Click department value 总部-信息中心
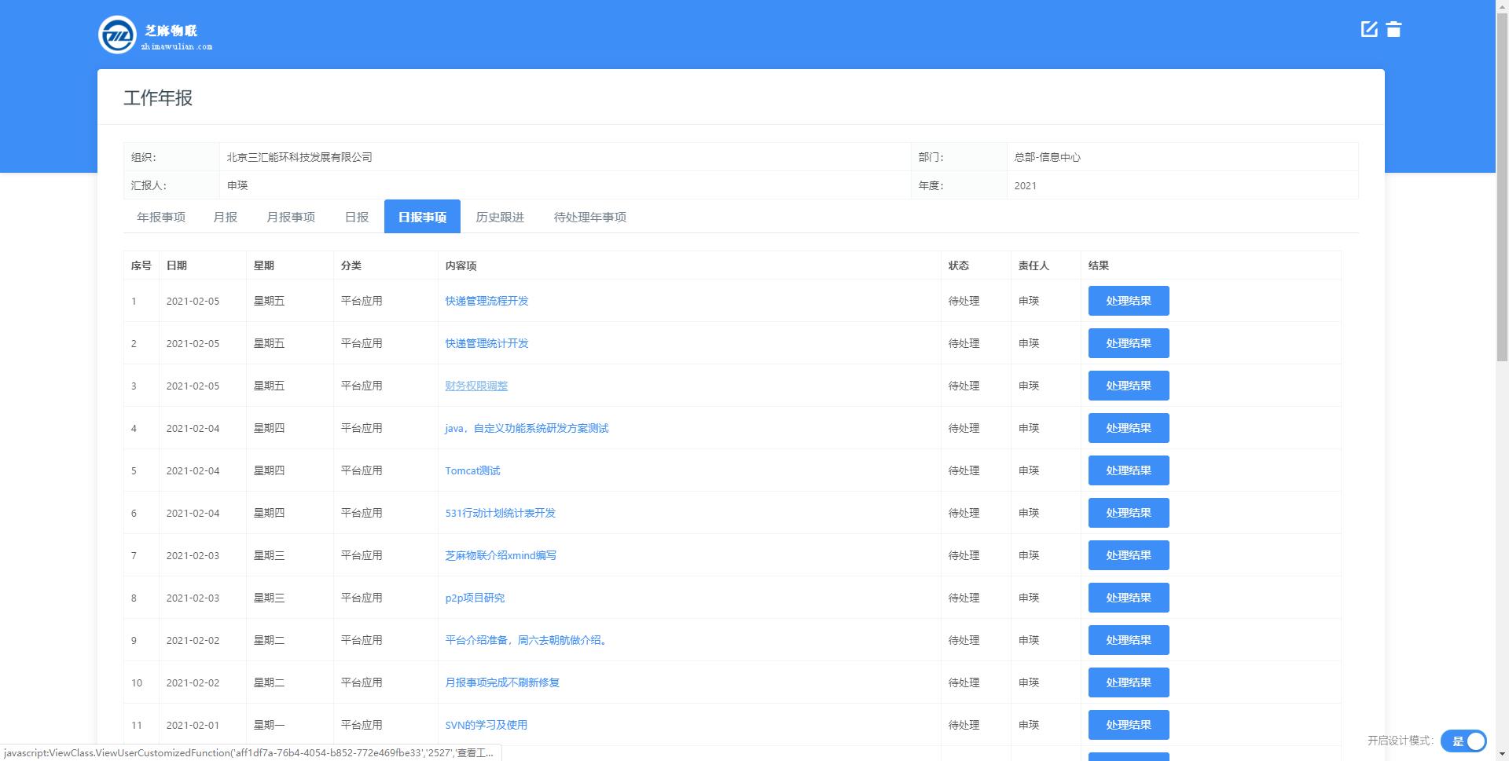The width and height of the screenshot is (1509, 761). [x=1047, y=157]
